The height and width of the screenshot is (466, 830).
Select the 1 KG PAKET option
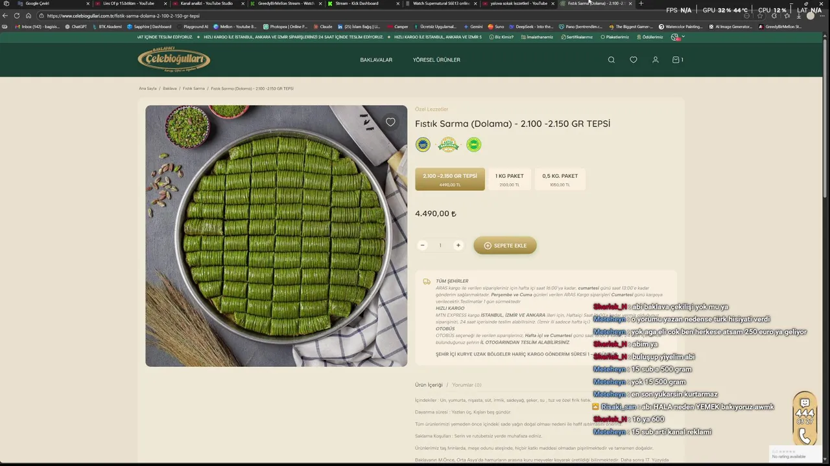(x=510, y=179)
